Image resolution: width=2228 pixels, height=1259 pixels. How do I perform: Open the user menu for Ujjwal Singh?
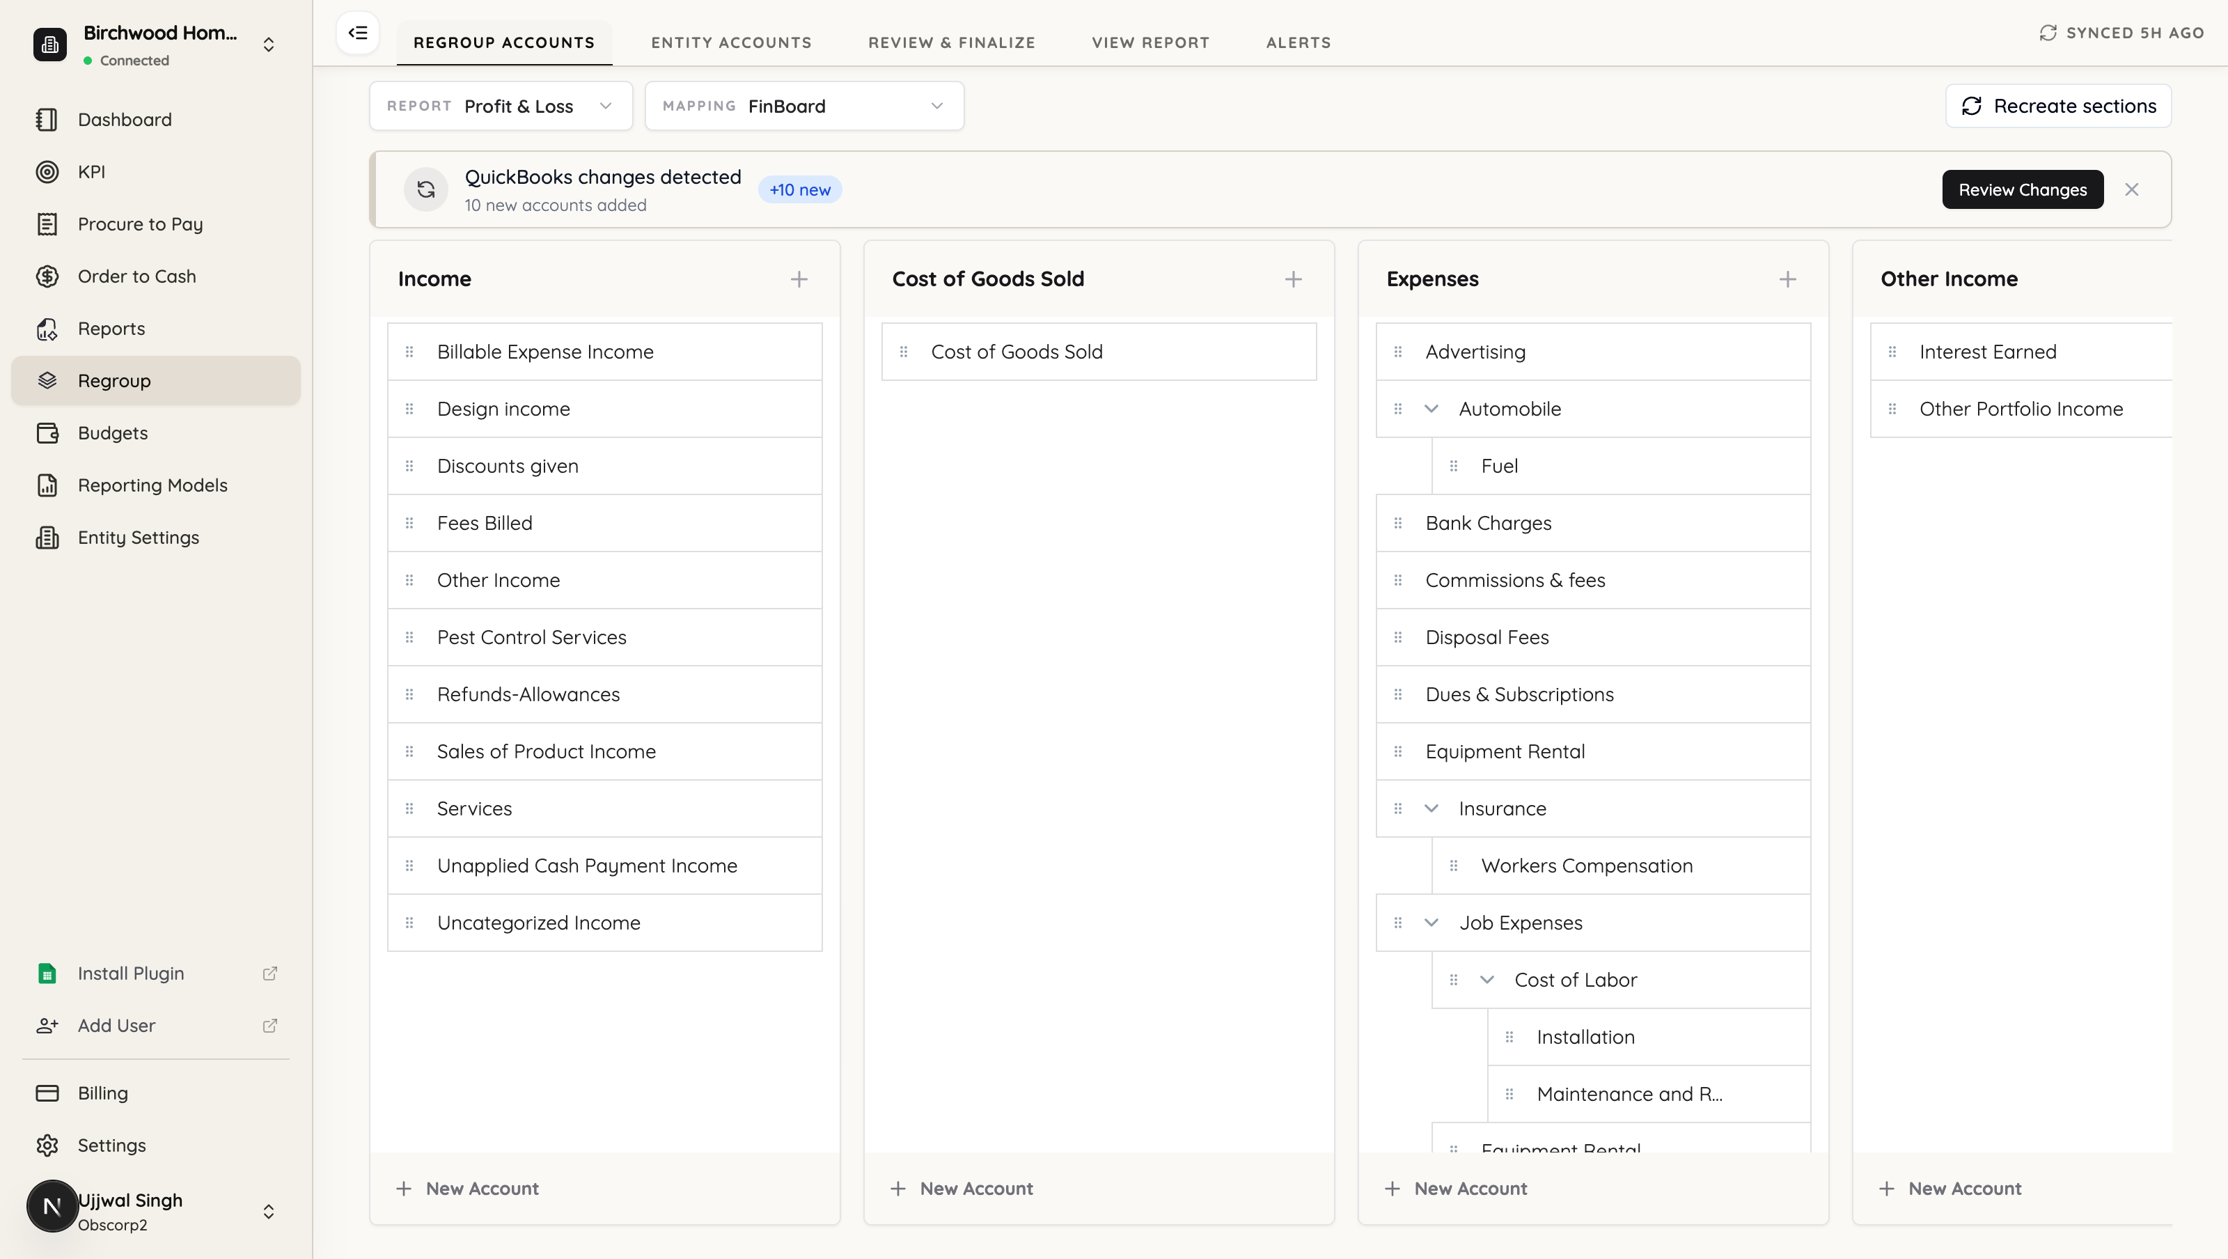coord(269,1212)
